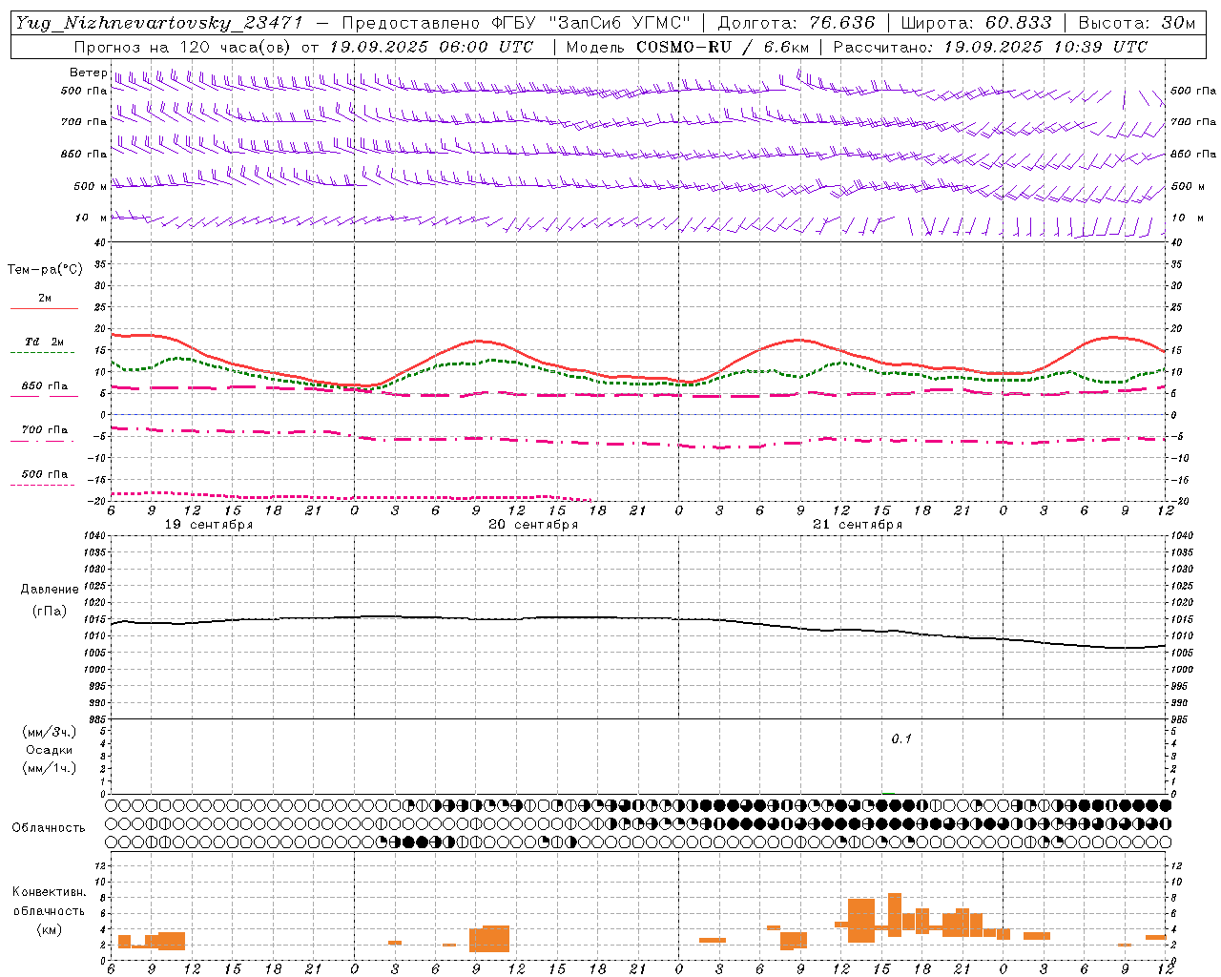Click Рассчитано: 19.09.2025 10:39 UTC text
The height and width of the screenshot is (977, 1221).
990,47
